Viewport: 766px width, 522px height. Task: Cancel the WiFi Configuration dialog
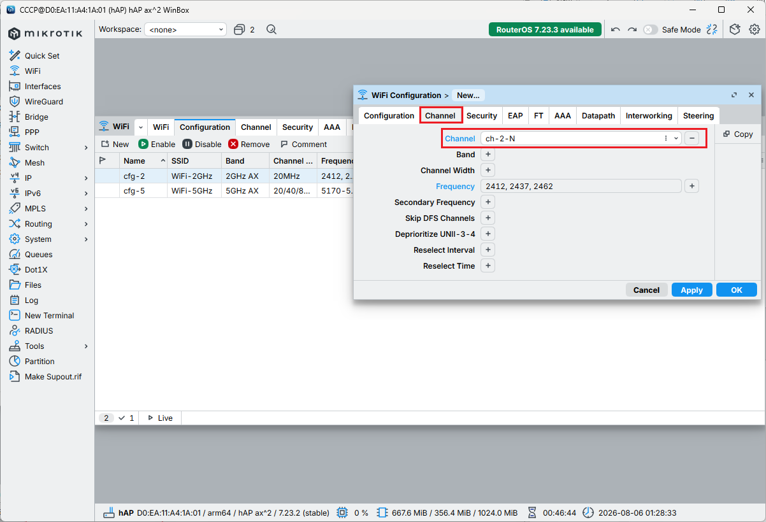click(x=646, y=290)
